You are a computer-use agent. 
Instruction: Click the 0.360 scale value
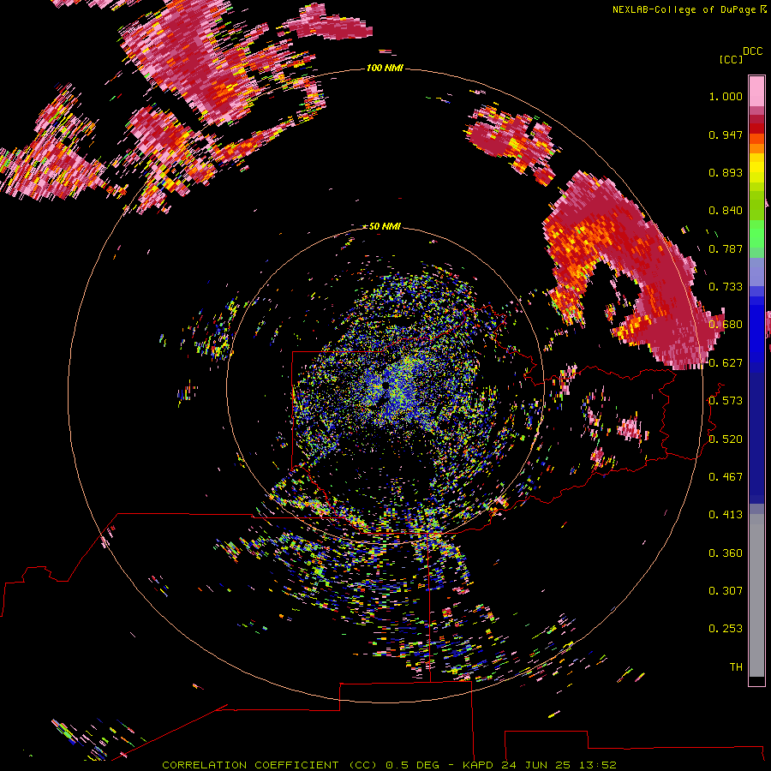[x=726, y=553]
